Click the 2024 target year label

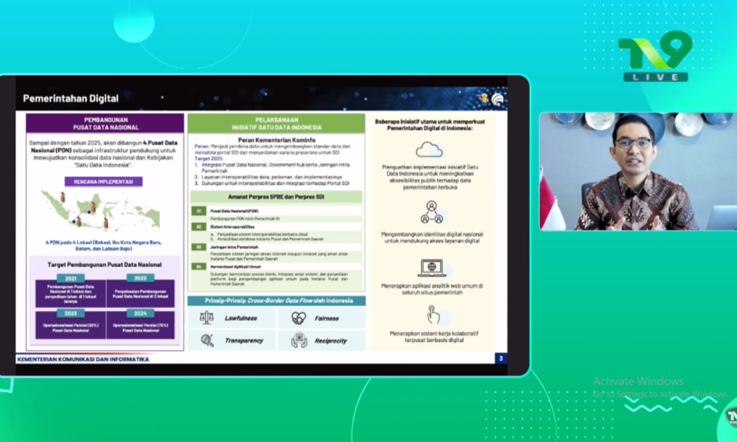140,313
